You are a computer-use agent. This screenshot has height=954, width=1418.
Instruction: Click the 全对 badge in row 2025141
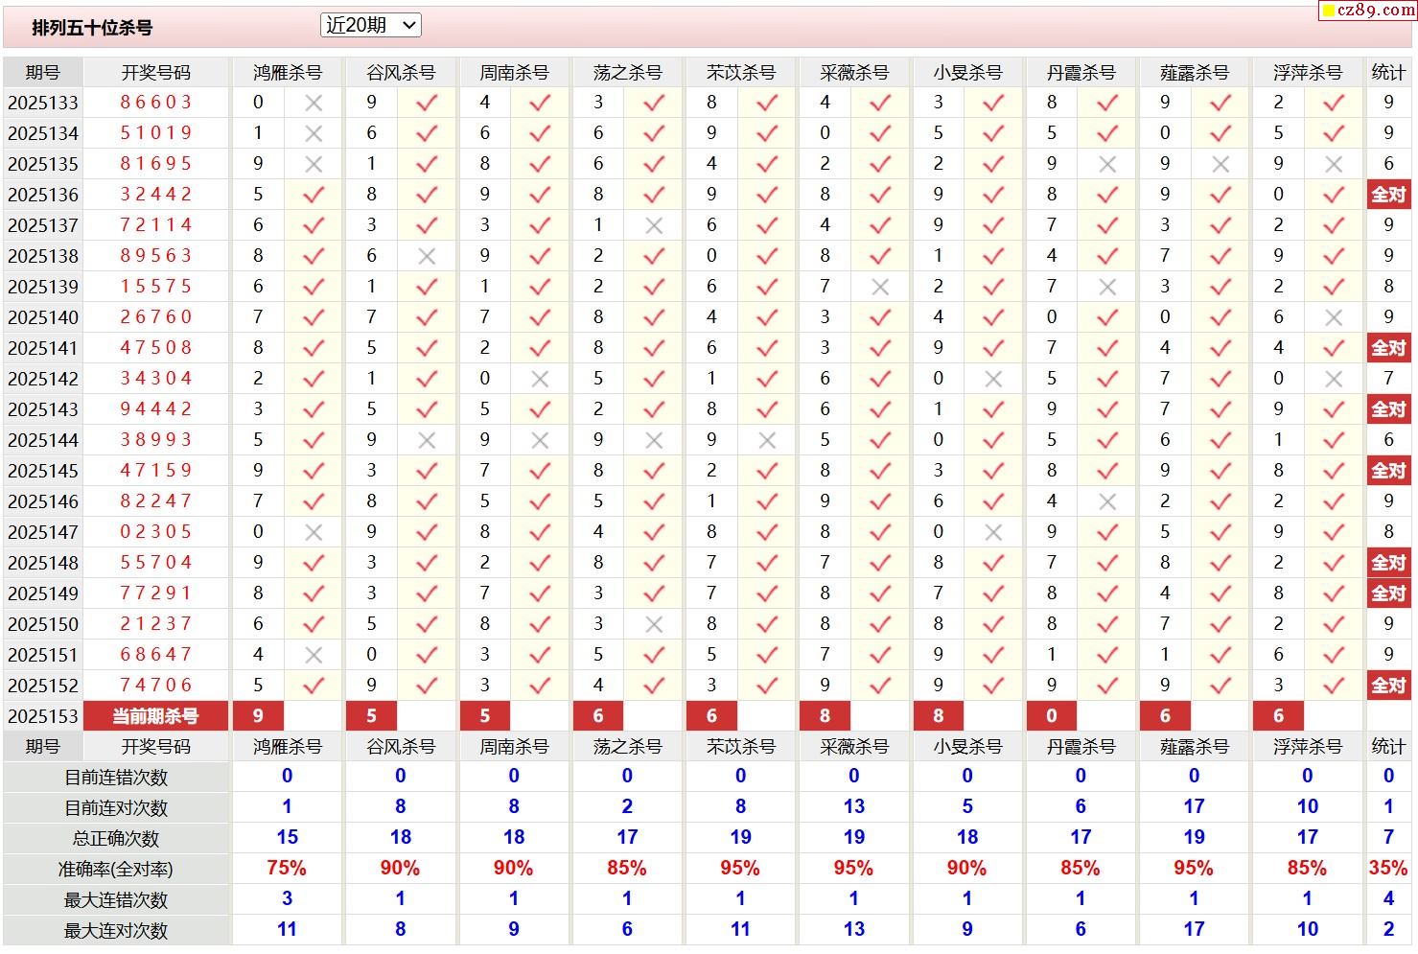coord(1388,348)
